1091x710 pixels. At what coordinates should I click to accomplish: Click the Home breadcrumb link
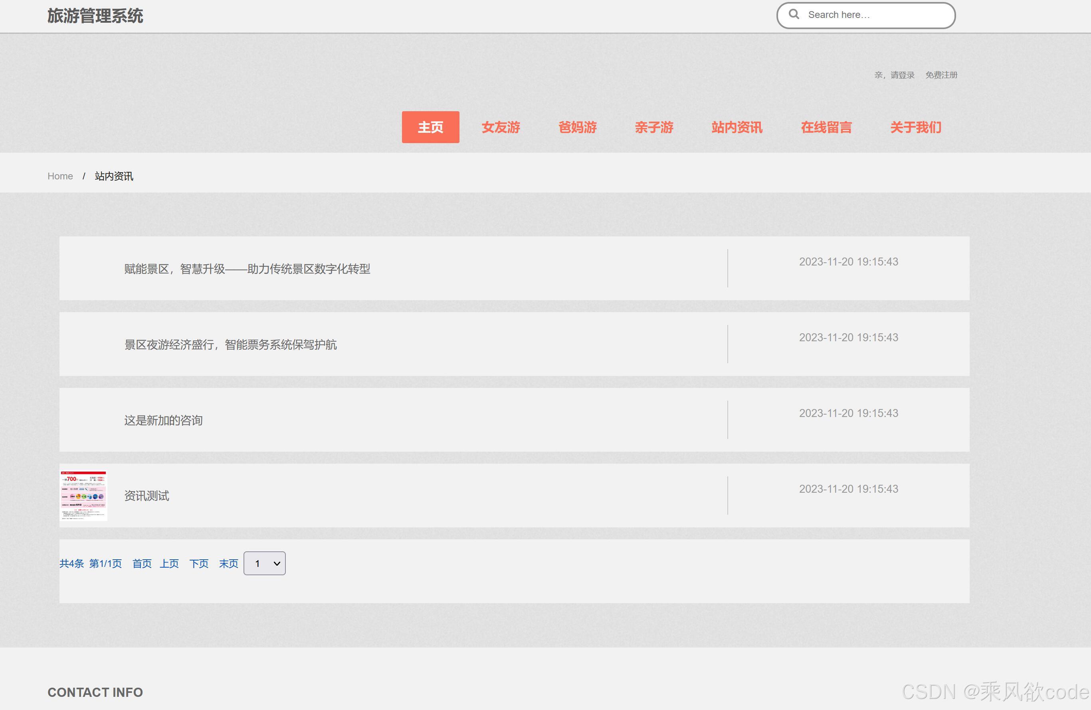click(x=60, y=176)
